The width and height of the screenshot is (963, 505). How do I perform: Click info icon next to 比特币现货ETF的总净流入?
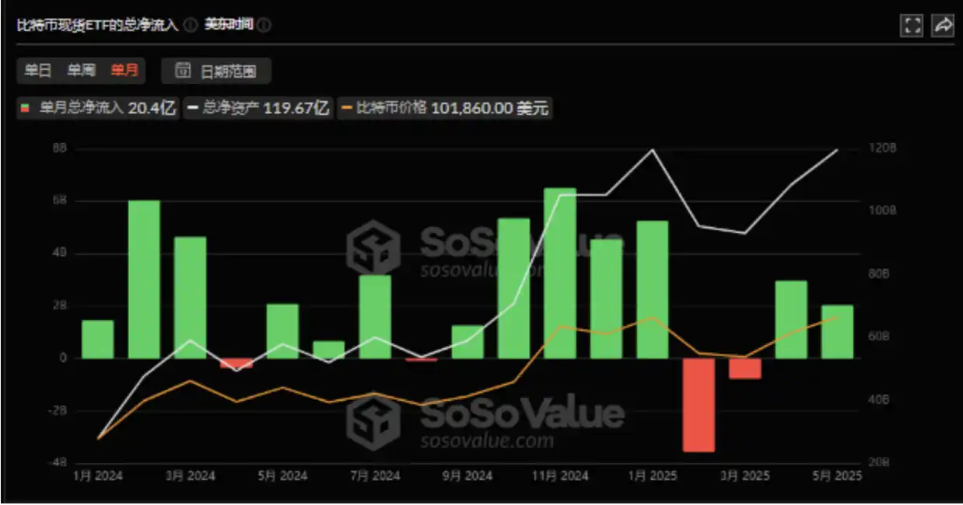pos(191,25)
